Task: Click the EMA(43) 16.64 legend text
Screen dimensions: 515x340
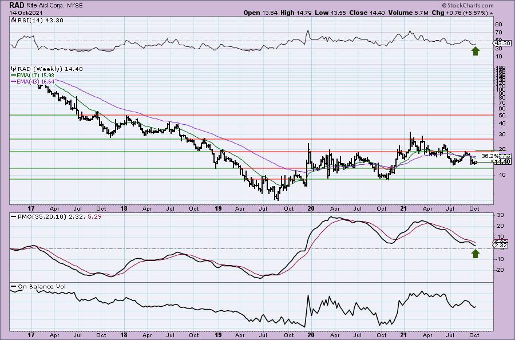Action: (35, 81)
